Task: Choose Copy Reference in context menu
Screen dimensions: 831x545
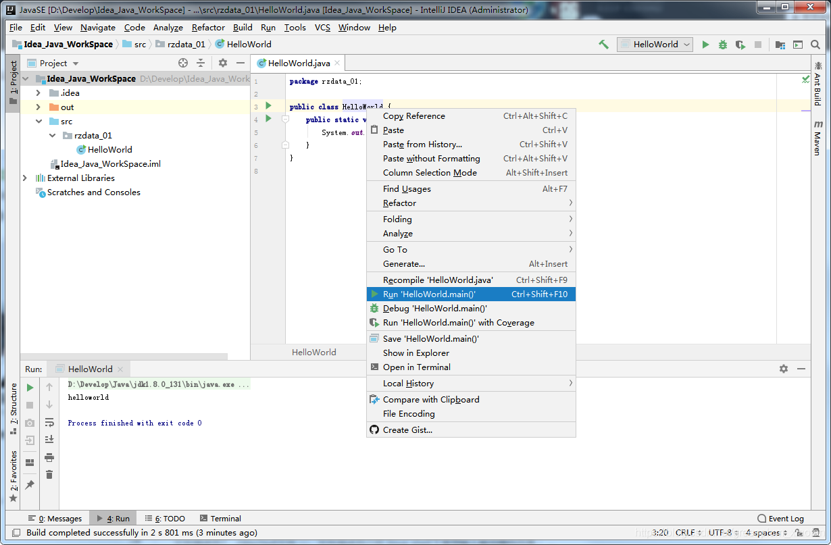Action: click(471, 115)
